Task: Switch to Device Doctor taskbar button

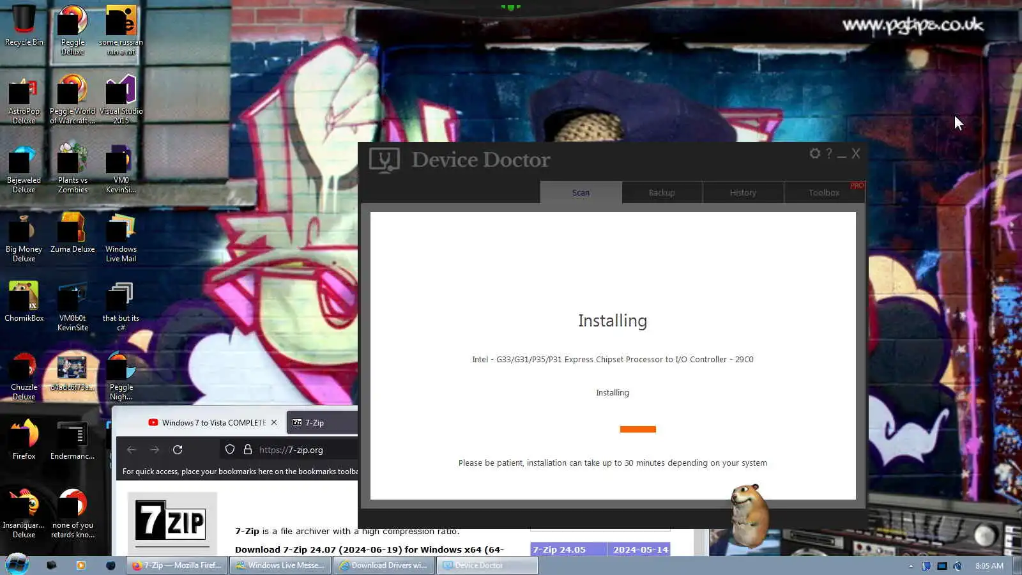Action: pos(487,565)
